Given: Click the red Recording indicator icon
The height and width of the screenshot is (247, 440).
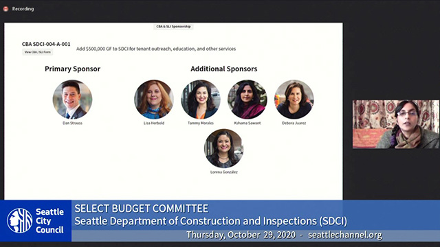Looking at the screenshot, I should pyautogui.click(x=5, y=9).
